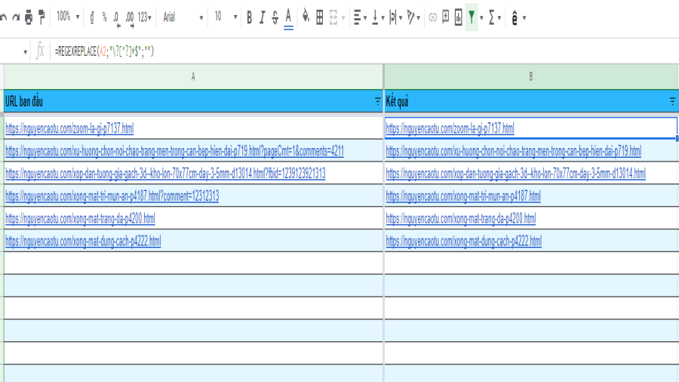Insert a comment
The height and width of the screenshot is (382, 679).
click(x=445, y=17)
